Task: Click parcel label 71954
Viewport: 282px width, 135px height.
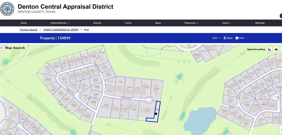Action: click(120, 82)
